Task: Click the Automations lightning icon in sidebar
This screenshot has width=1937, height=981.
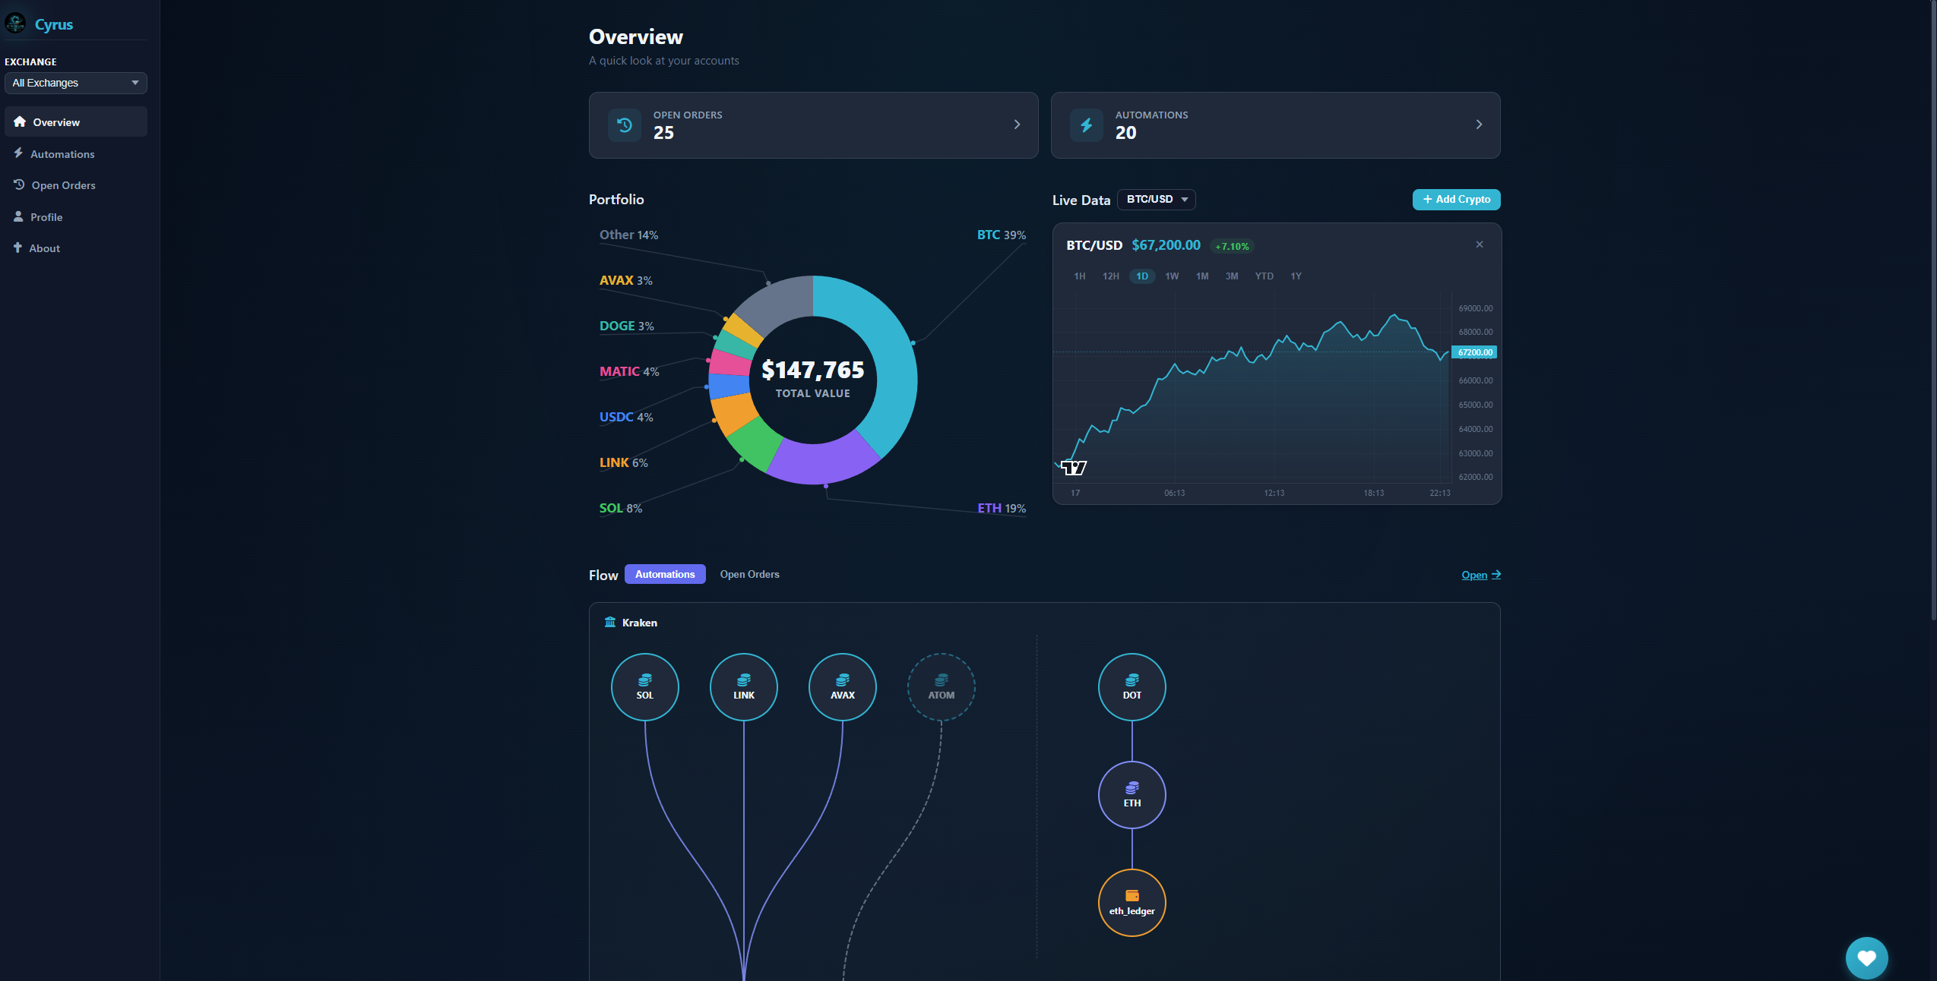Action: [x=18, y=153]
